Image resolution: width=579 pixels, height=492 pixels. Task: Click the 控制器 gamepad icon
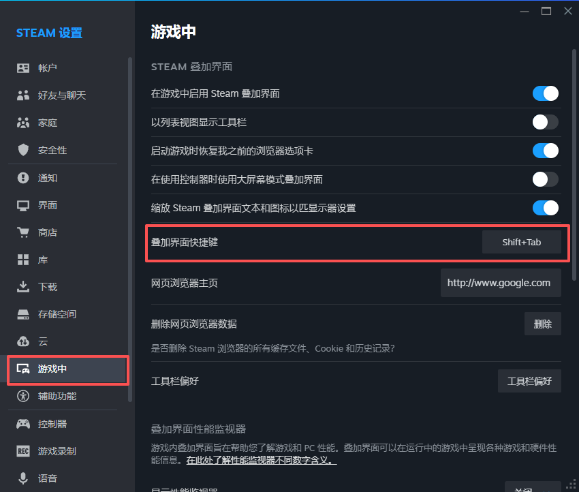[23, 424]
